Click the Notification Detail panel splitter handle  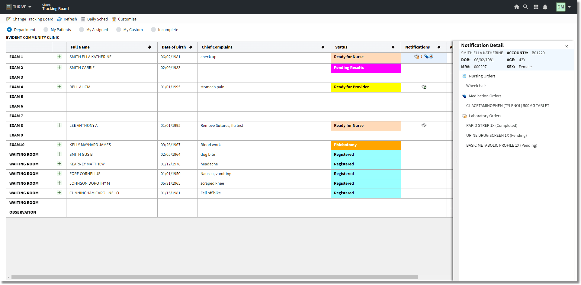tap(456, 161)
